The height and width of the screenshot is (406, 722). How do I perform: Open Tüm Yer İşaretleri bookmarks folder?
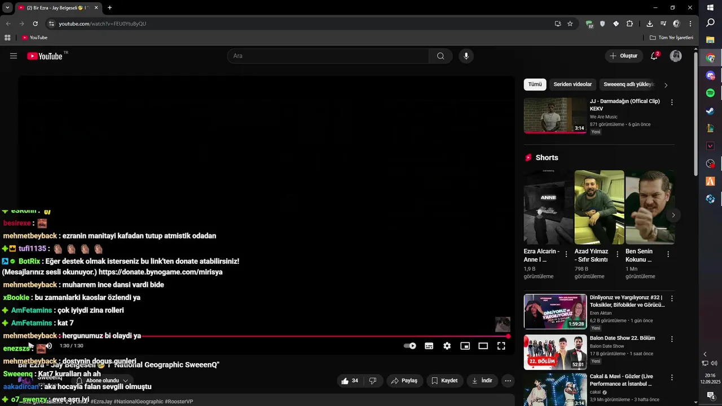671,38
